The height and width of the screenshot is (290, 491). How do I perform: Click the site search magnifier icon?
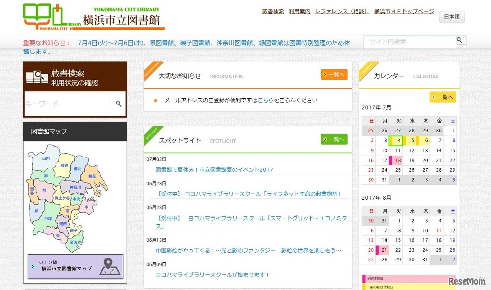[460, 40]
